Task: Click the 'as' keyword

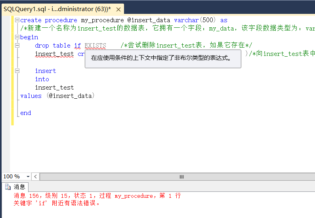Action: (x=223, y=20)
